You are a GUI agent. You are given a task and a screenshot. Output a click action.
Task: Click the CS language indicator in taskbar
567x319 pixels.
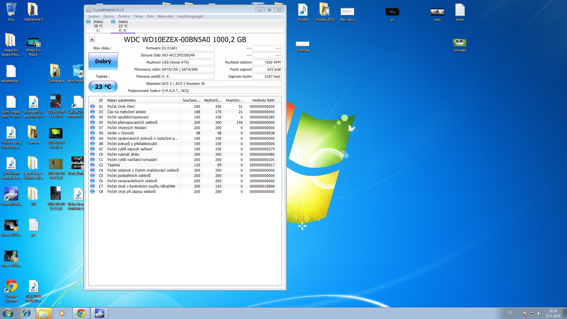pos(510,313)
